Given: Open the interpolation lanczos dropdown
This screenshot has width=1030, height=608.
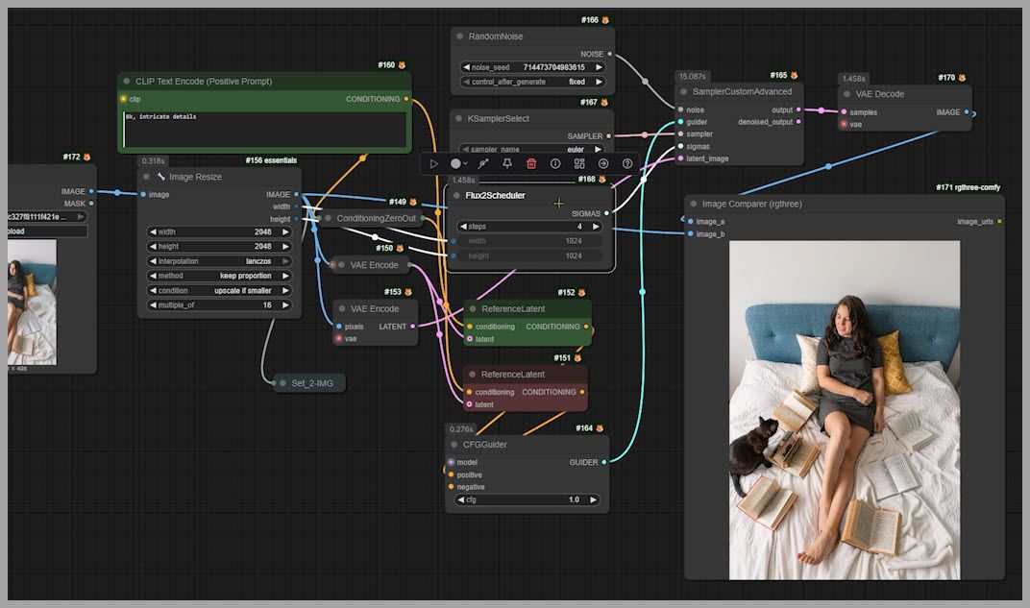Looking at the screenshot, I should [219, 261].
